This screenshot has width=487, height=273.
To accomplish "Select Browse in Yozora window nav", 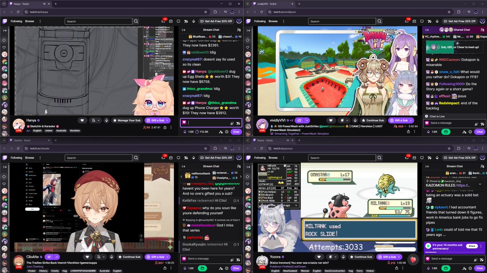I will pyautogui.click(x=273, y=158).
